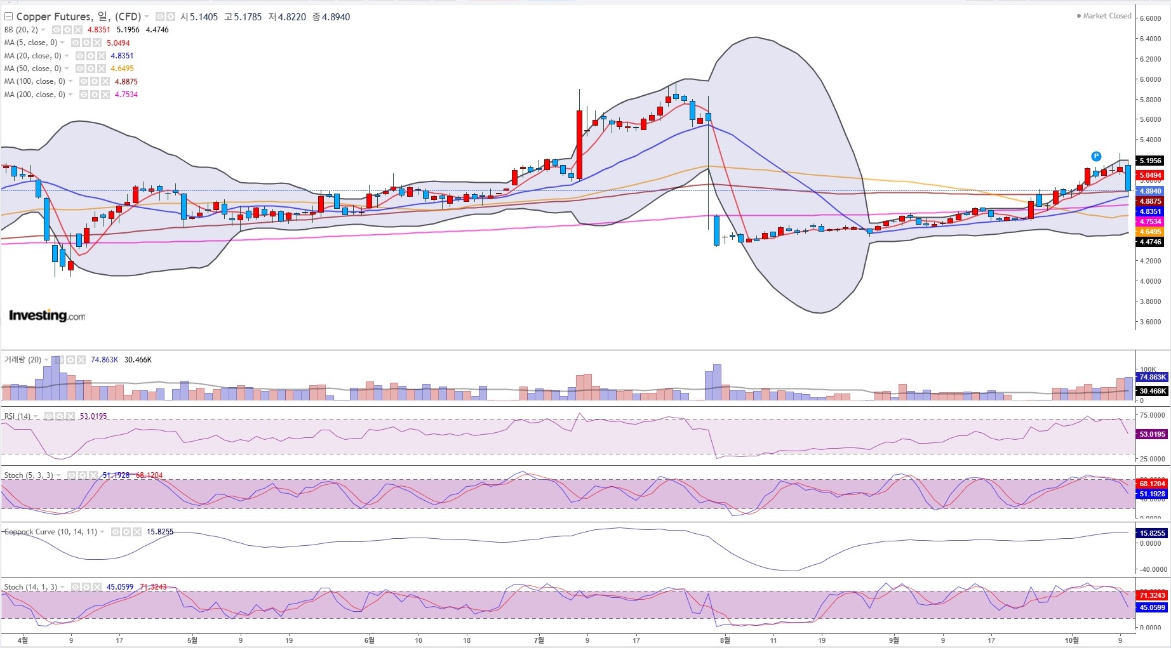This screenshot has width=1171, height=648.
Task: Expand MA (200, close, 0) dropdown
Action: [x=70, y=95]
